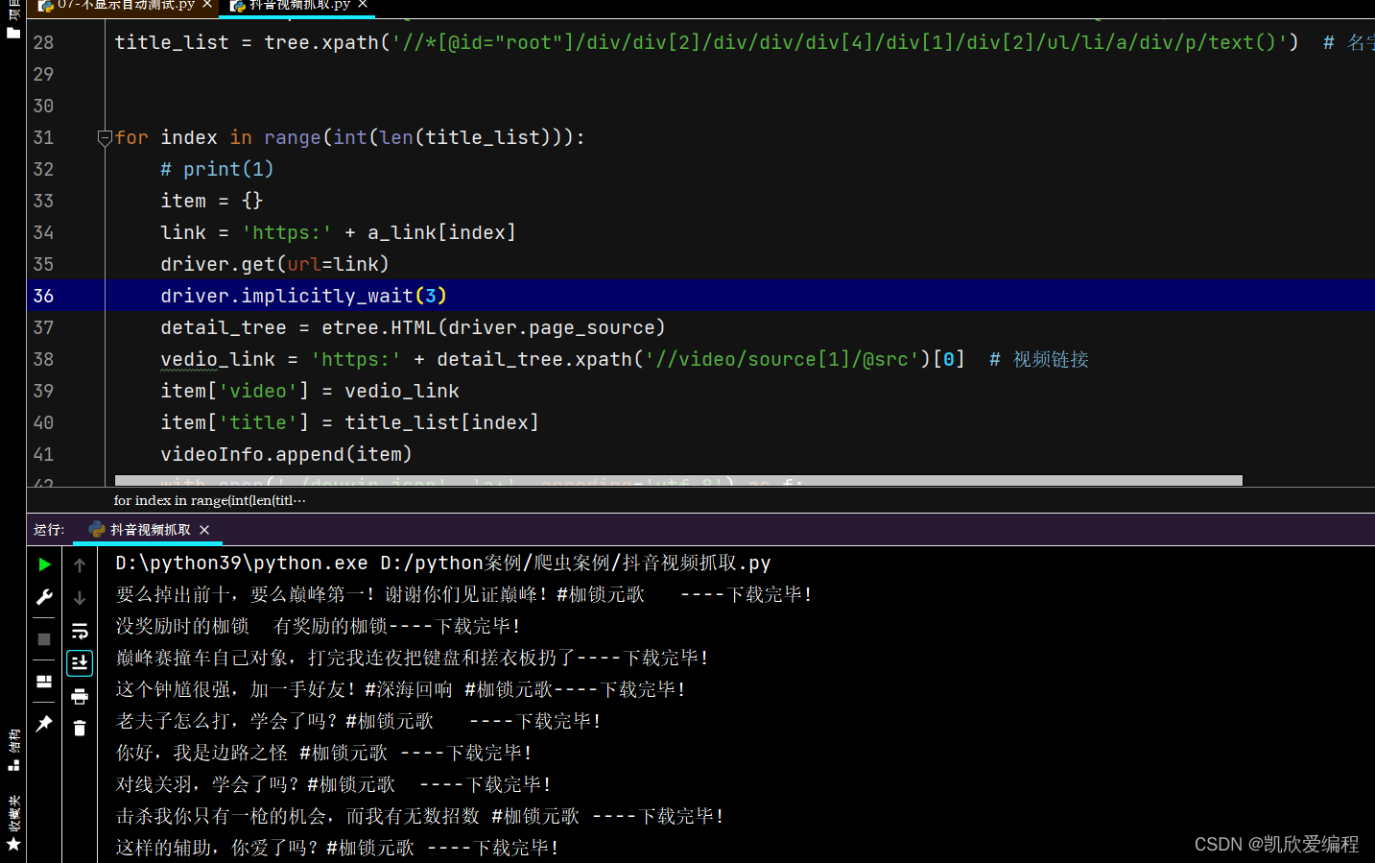Click the breadcrumb 'for index in range'
Image resolution: width=1375 pixels, height=863 pixels.
click(x=209, y=500)
